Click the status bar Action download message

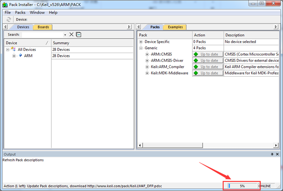83,186
